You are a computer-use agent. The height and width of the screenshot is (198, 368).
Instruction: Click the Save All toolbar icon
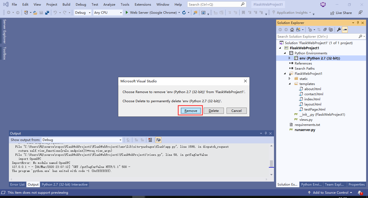tap(47, 13)
